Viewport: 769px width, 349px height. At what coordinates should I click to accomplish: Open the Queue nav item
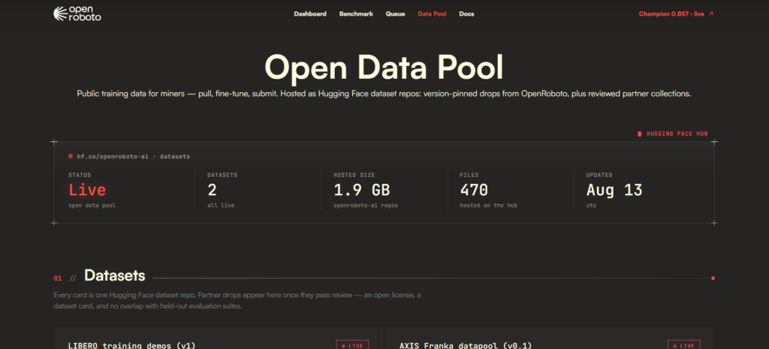point(395,14)
